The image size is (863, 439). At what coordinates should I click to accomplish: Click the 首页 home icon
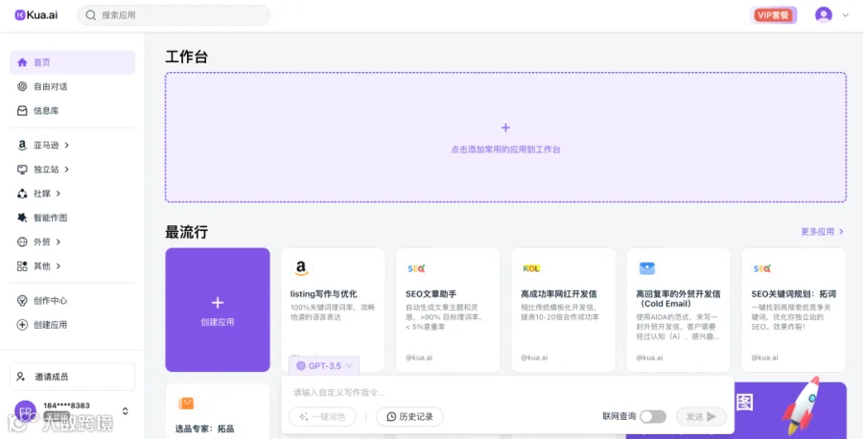pyautogui.click(x=22, y=62)
